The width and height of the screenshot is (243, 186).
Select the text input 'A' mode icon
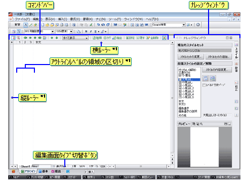(26, 25)
